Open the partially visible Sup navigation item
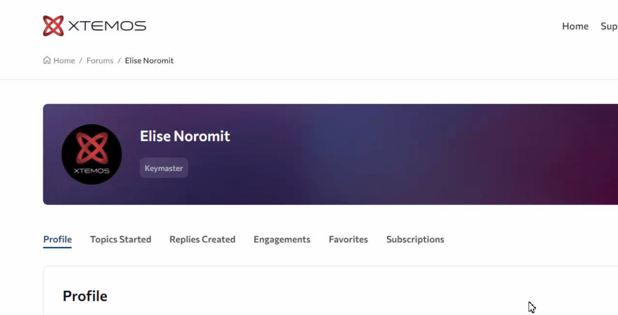Image resolution: width=618 pixels, height=315 pixels. coord(609,27)
